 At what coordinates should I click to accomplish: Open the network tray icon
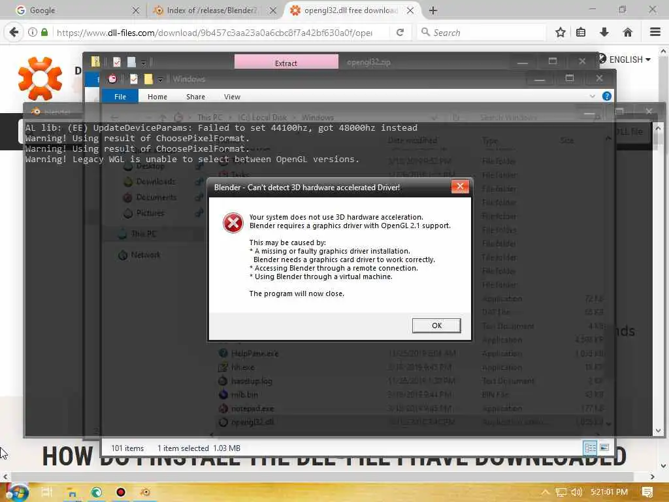(x=561, y=492)
